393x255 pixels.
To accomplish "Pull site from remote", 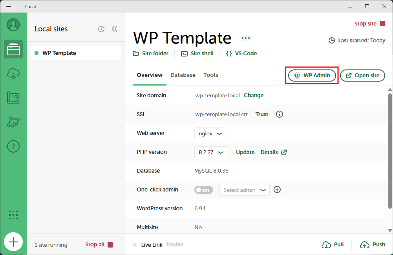I will point(333,245).
